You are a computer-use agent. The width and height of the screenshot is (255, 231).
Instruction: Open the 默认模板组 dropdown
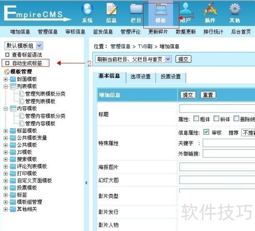coord(24,45)
